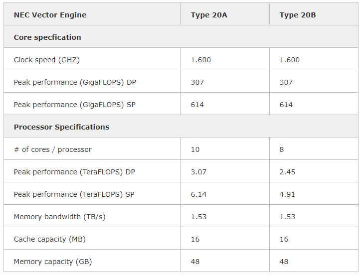Click Peak performance (GigaFLOPS) DP label
This screenshot has width=361, height=275.
coord(75,82)
